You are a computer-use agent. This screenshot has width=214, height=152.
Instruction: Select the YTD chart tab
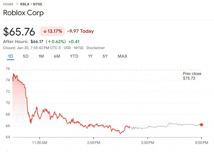point(74,56)
